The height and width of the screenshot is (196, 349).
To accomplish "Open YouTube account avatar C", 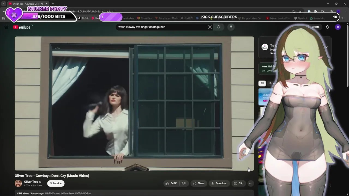I will coord(338,27).
